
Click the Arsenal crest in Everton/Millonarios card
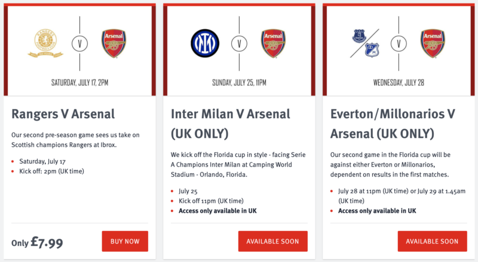click(433, 43)
